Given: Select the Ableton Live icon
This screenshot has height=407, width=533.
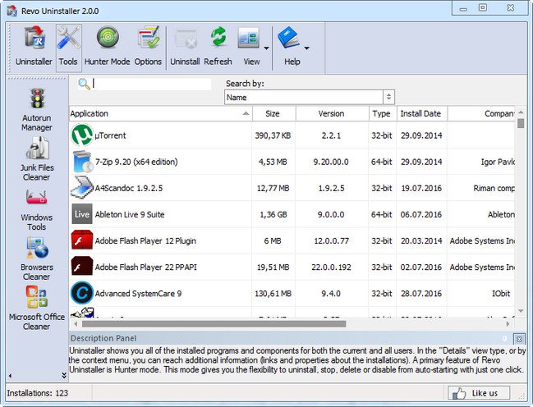Looking at the screenshot, I should (x=82, y=214).
